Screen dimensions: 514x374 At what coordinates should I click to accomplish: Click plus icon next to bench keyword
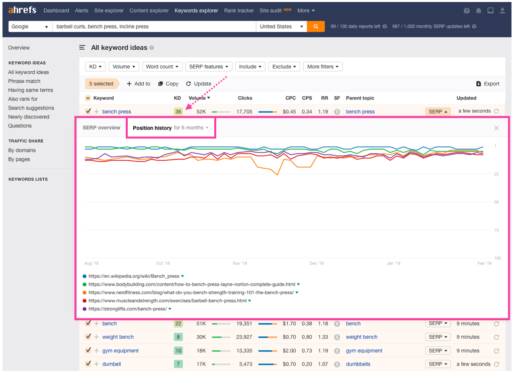97,324
